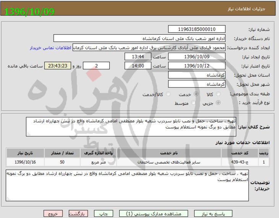Select the متوسط purchase type radio
The image size is (279, 218).
click(193, 103)
